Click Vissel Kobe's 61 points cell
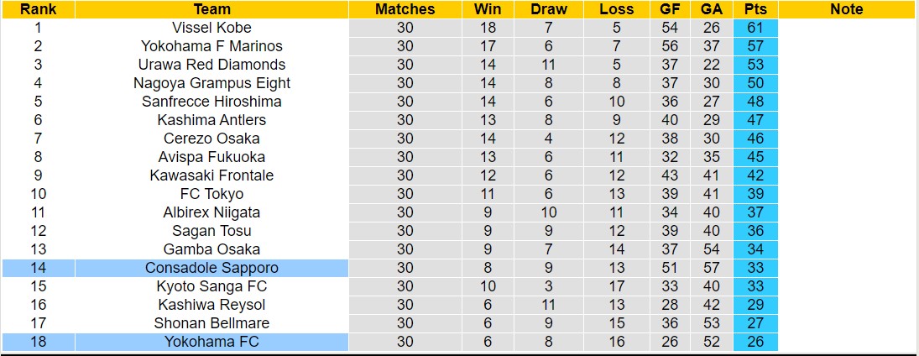Image resolution: width=919 pixels, height=356 pixels. point(755,28)
